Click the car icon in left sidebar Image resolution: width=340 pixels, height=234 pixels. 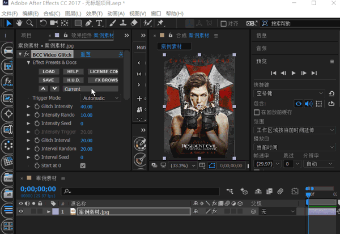point(8,50)
